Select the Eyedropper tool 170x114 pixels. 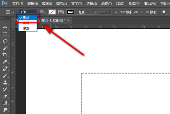[x=5, y=62]
